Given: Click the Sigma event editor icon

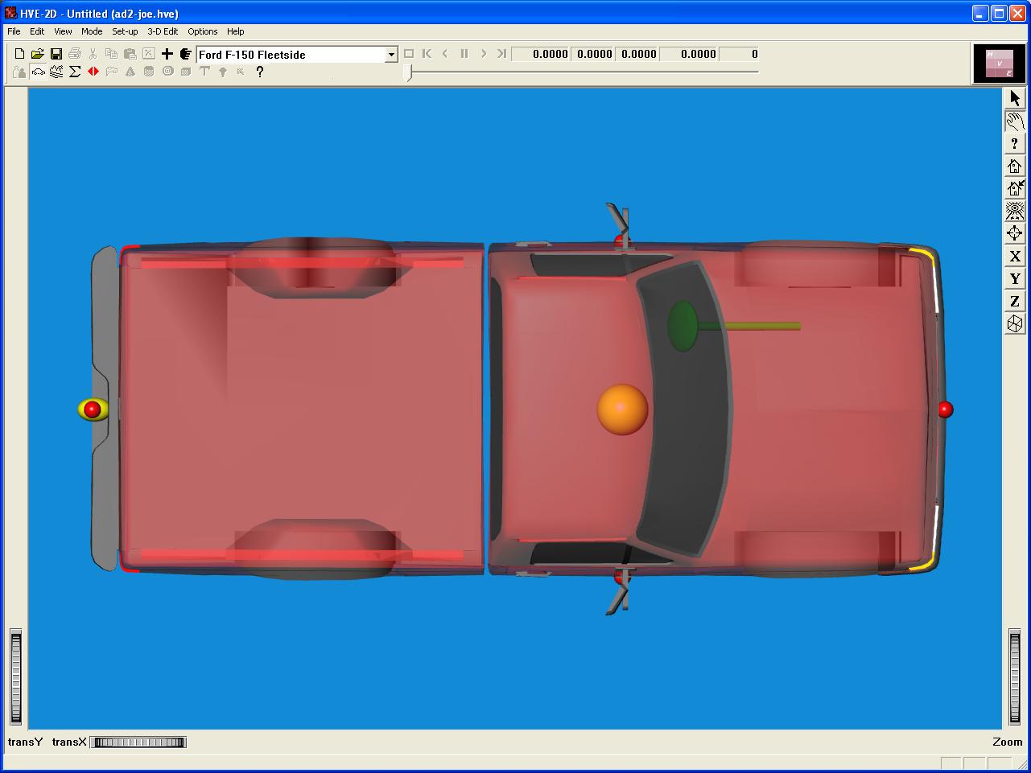Looking at the screenshot, I should point(75,72).
